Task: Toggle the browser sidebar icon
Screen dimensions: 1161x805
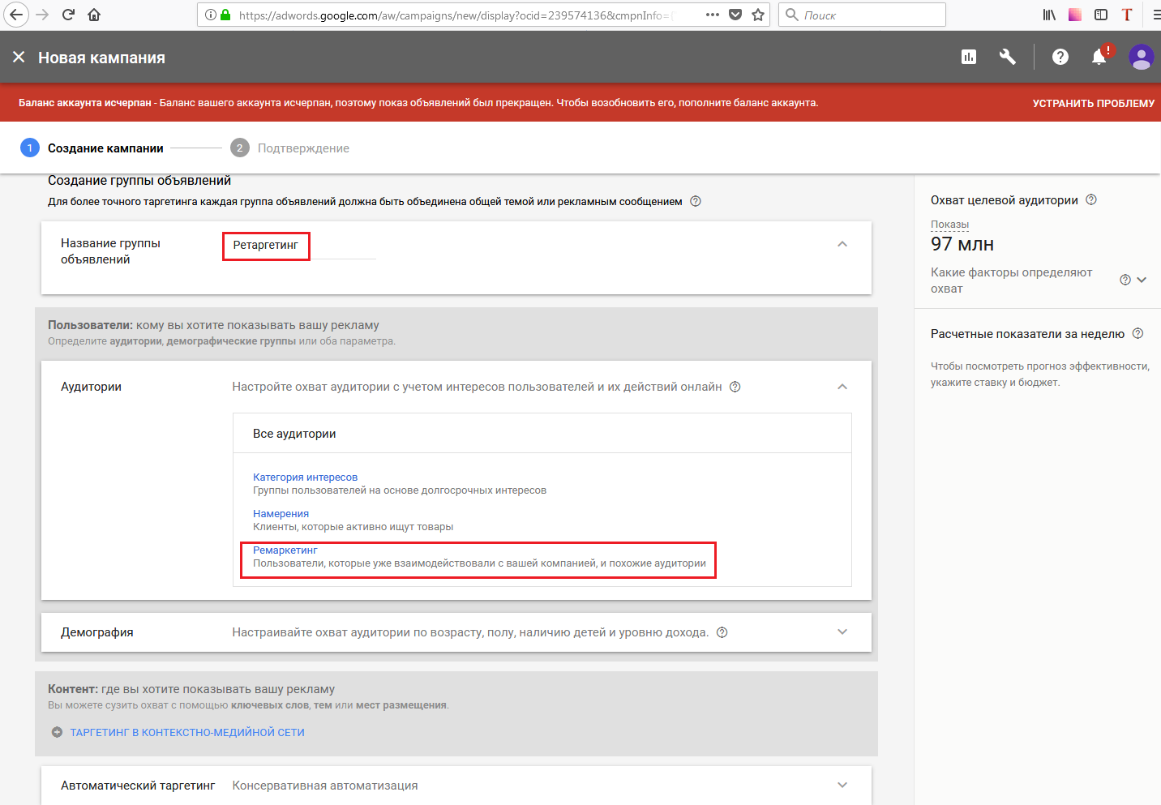Action: [x=1101, y=15]
